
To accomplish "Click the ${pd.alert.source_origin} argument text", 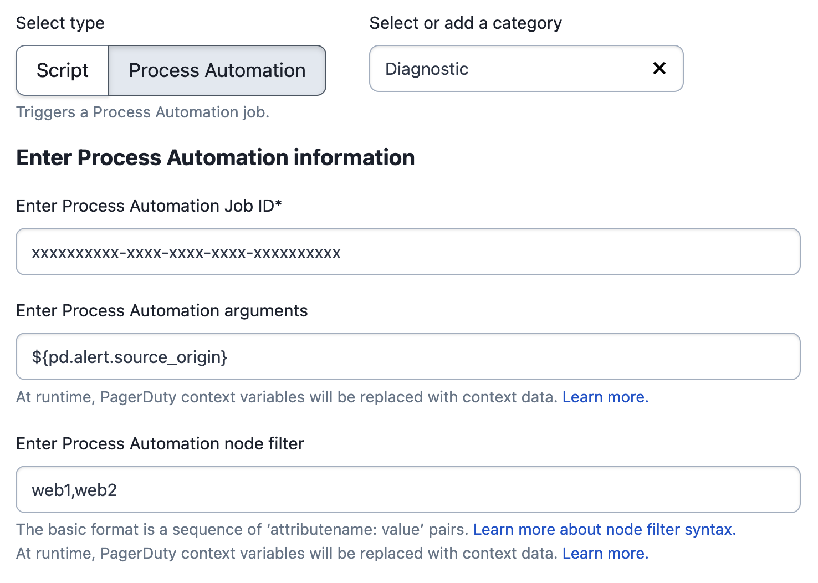I will point(130,357).
